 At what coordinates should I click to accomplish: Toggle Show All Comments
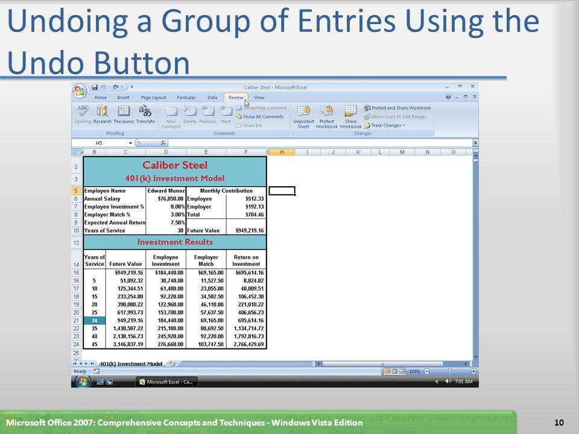click(x=259, y=116)
